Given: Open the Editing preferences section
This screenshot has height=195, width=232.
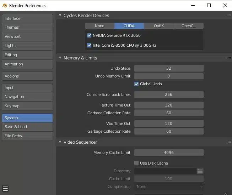Looking at the screenshot, I should pyautogui.click(x=27, y=55).
